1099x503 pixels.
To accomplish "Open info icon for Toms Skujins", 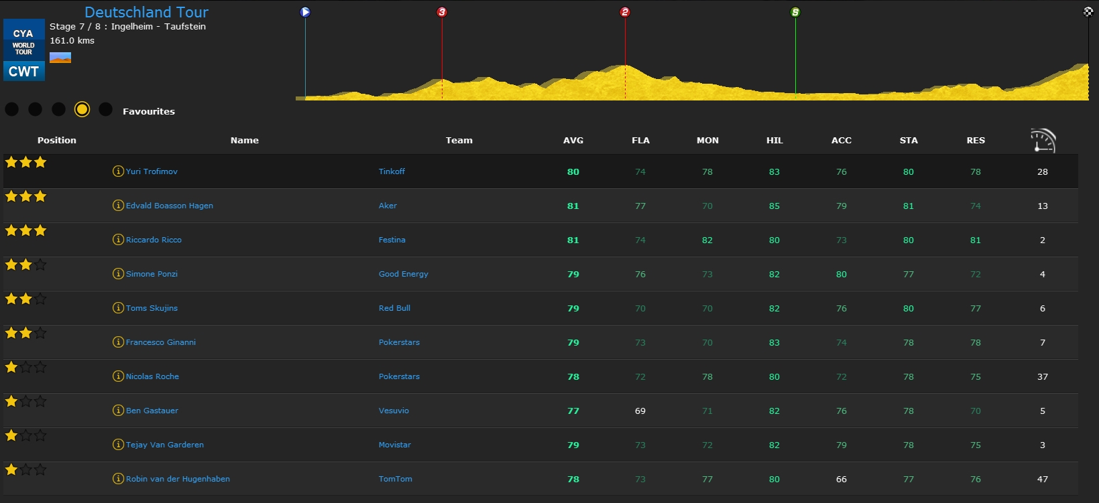I will coord(118,308).
